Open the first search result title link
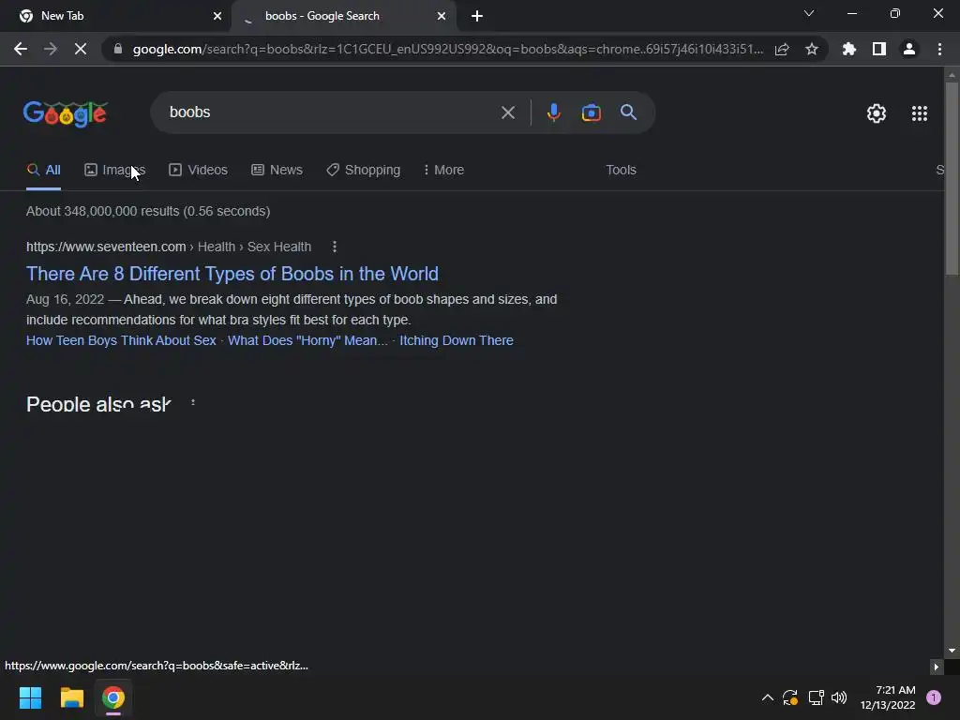Screen dimensions: 960x720 coord(232,274)
